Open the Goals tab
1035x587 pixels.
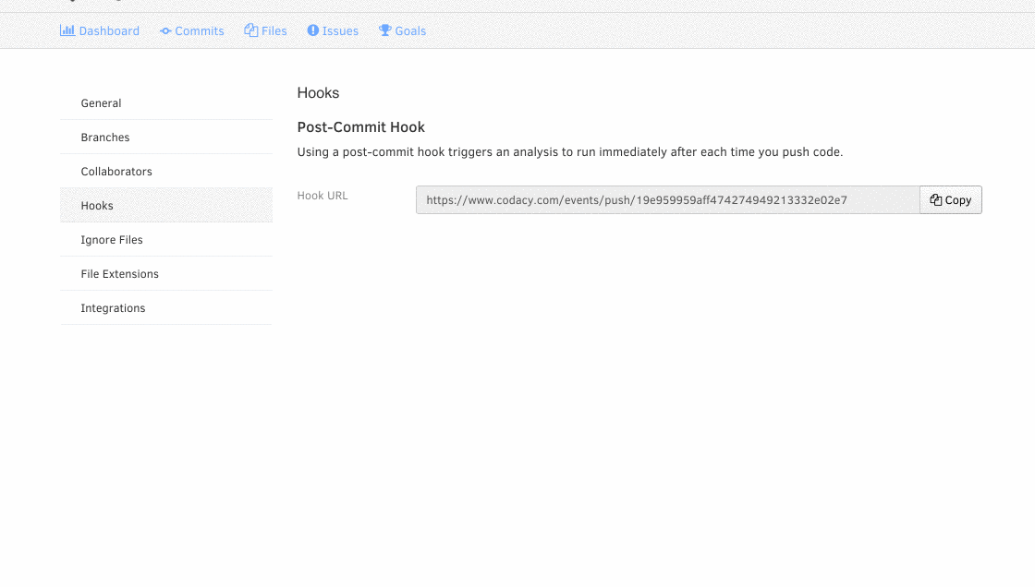coord(402,31)
